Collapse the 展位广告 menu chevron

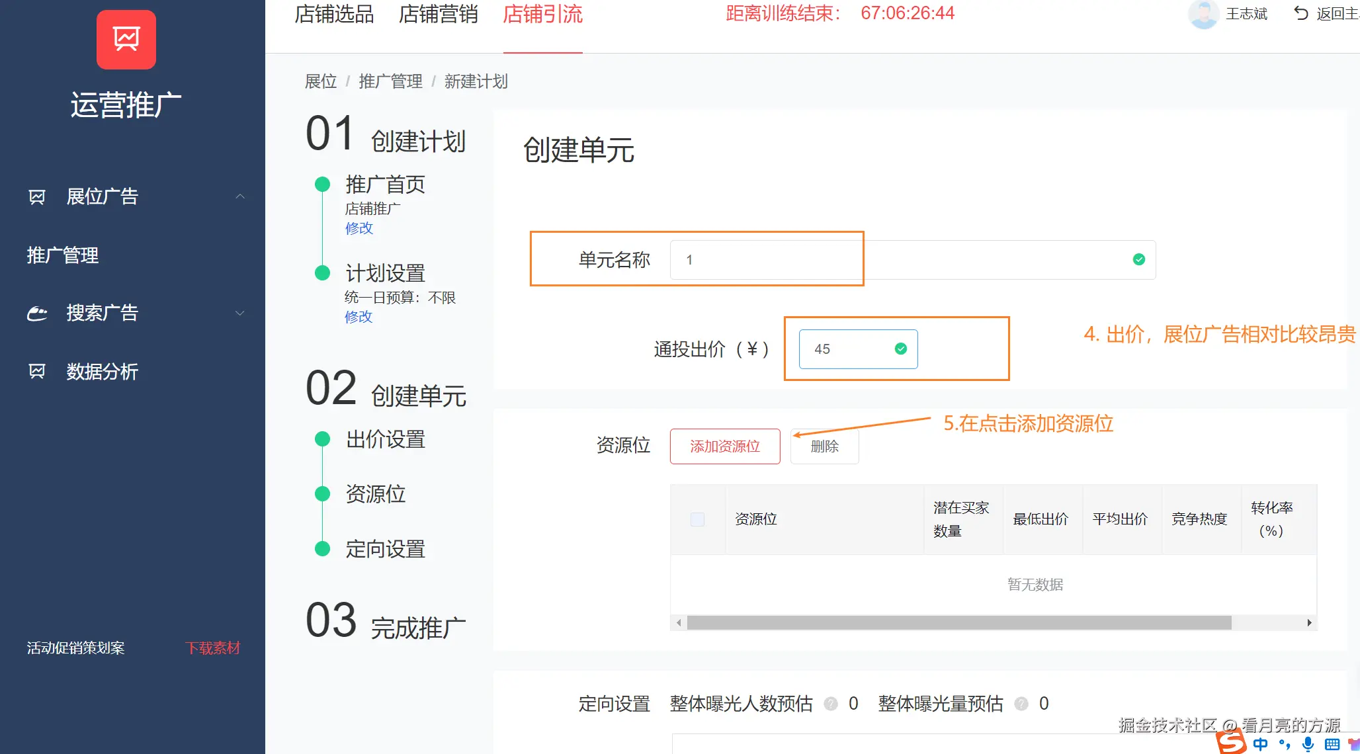[240, 196]
